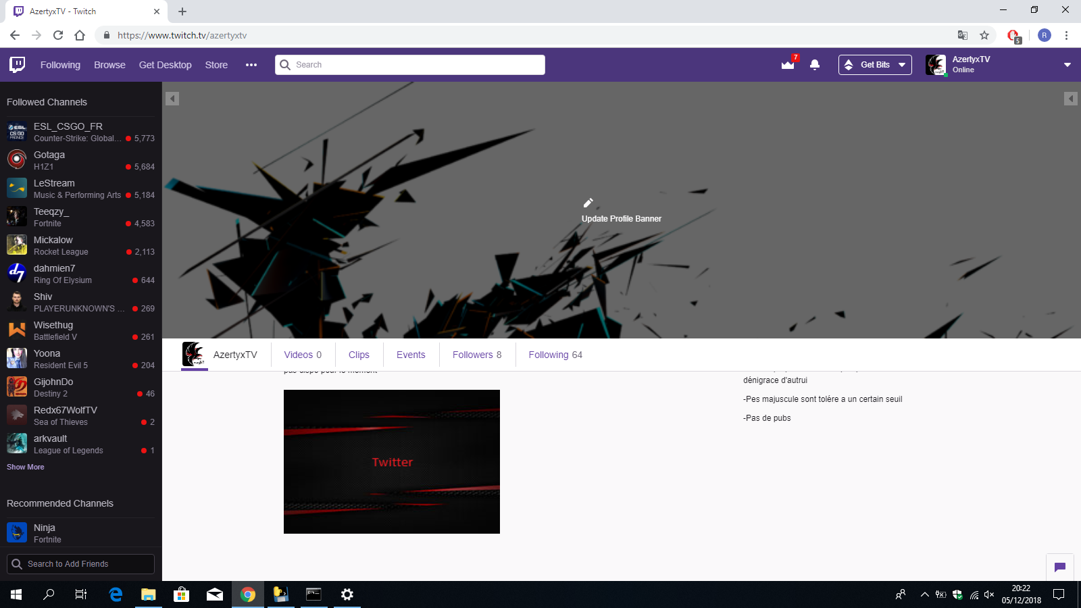Click Show More followed channels
Screen dimensions: 1081x608
tap(26, 467)
